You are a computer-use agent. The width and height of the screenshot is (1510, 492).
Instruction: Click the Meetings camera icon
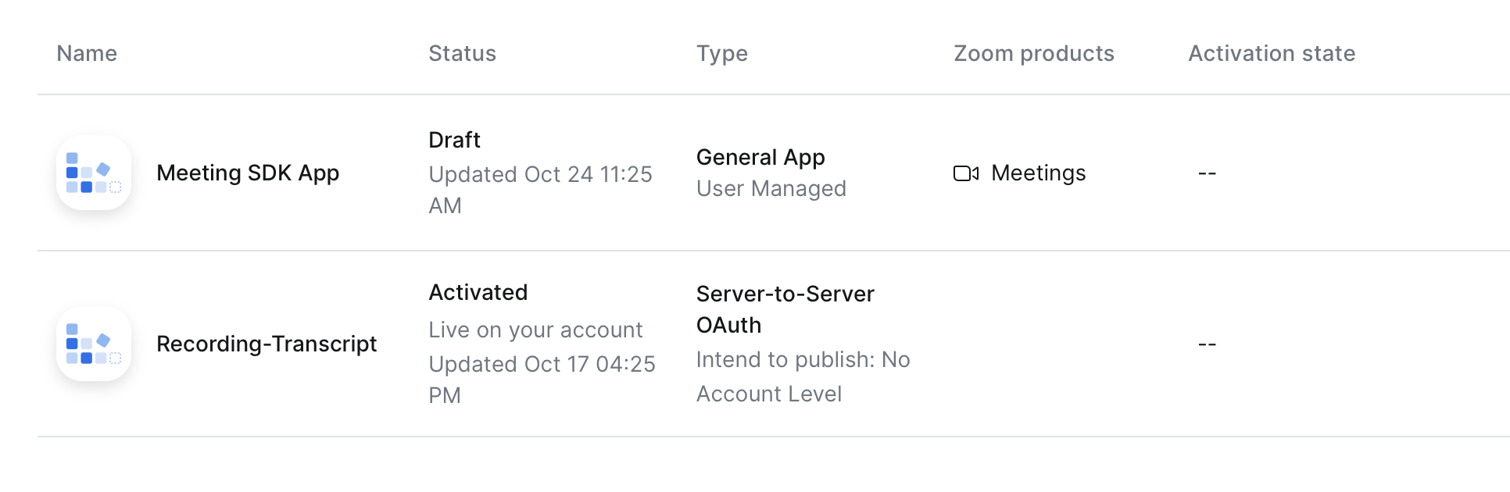pyautogui.click(x=966, y=173)
